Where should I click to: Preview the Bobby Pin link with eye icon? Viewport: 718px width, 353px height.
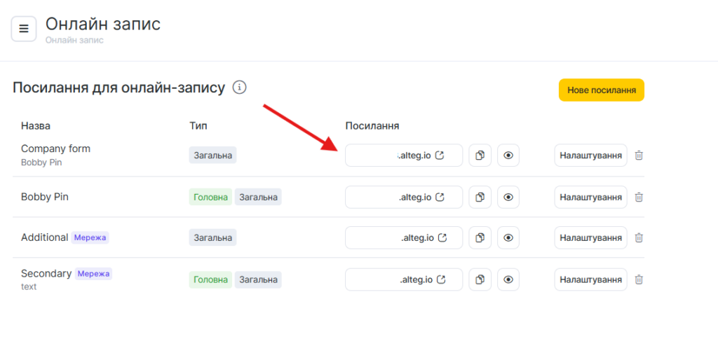(x=508, y=198)
